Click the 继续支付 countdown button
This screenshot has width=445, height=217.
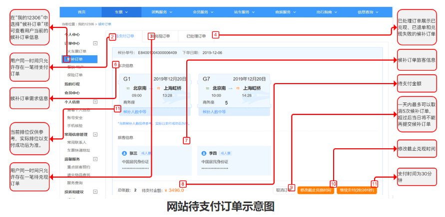pos(357,190)
